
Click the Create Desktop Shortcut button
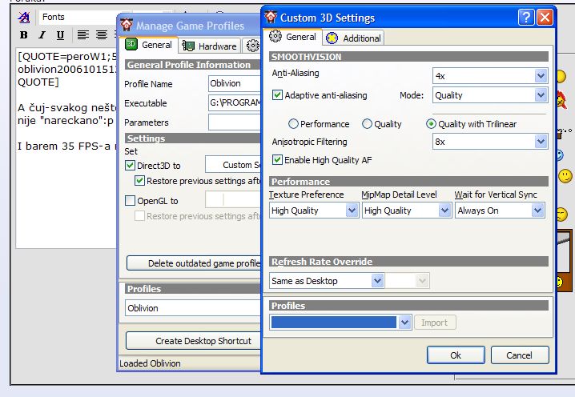click(192, 341)
